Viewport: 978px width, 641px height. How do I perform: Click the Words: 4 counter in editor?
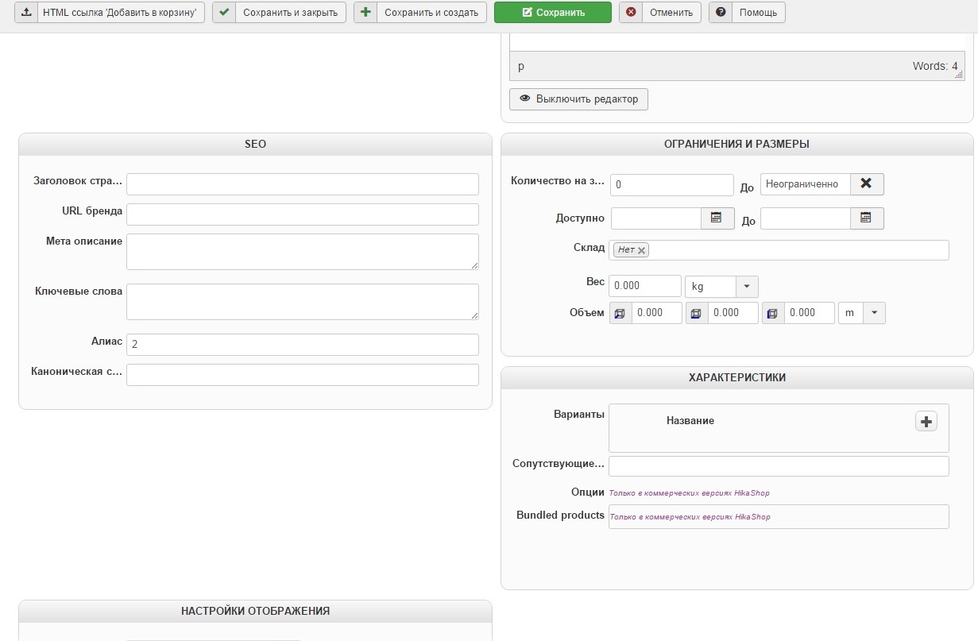[x=935, y=67]
